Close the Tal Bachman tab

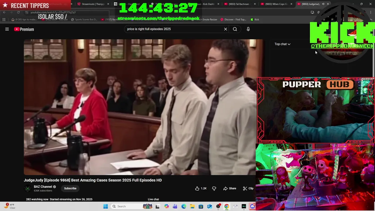255,4
